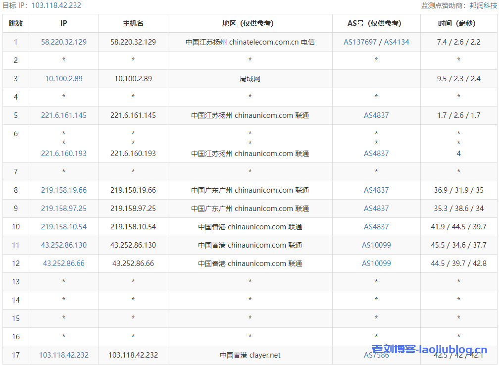Open IP link 221.6.161.145
Screen dimensions: 500x368
coord(64,115)
